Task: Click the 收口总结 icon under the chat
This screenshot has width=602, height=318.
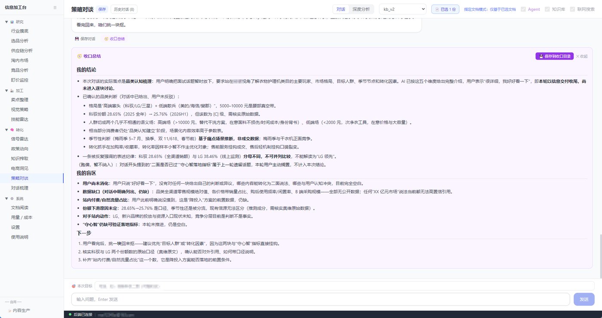Action: pyautogui.click(x=106, y=39)
